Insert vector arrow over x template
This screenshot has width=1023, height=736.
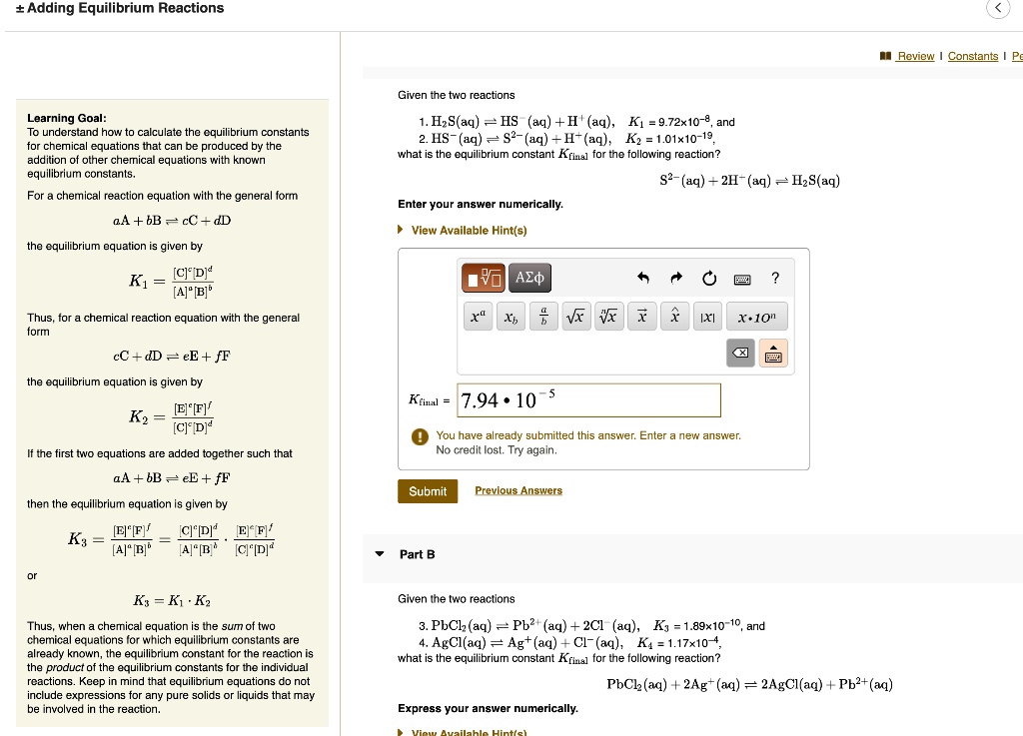642,317
